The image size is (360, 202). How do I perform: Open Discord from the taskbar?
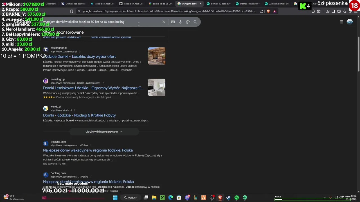(x=187, y=198)
